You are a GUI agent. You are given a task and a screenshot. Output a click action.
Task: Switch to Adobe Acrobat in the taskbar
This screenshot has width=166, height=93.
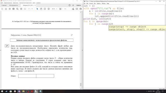[32, 91]
